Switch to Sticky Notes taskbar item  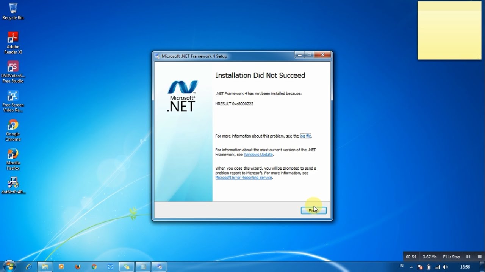(x=127, y=267)
